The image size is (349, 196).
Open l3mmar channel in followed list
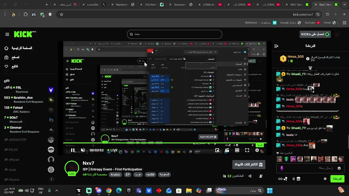[x=29, y=130]
